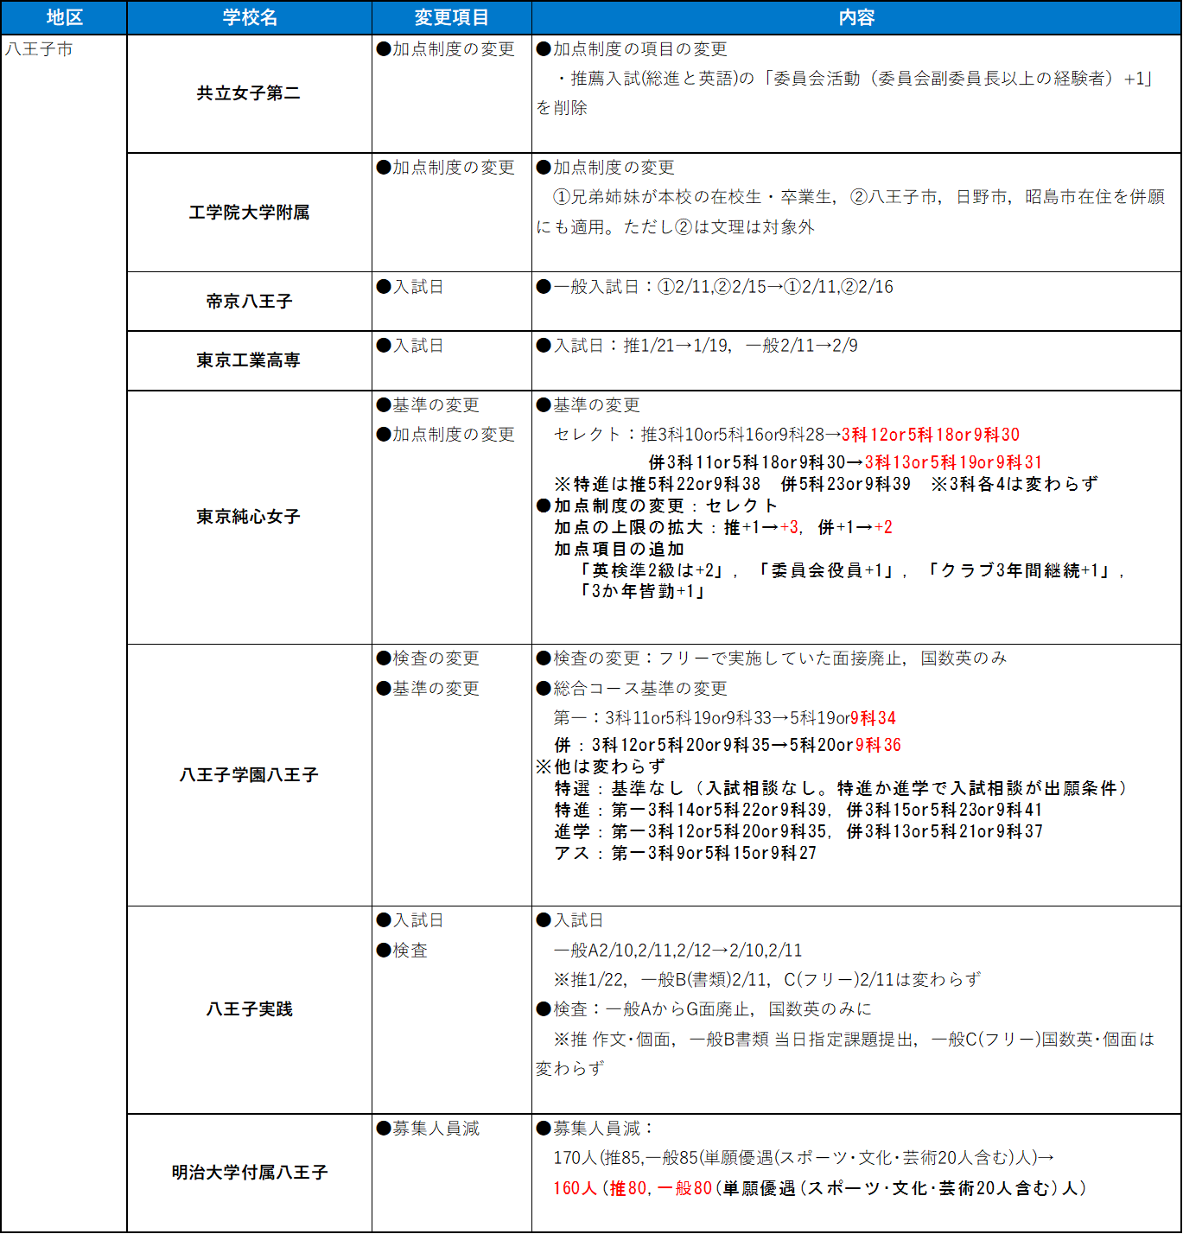Click the 内容 column header
Image resolution: width=1183 pixels, height=1234 pixels.
coord(856,17)
